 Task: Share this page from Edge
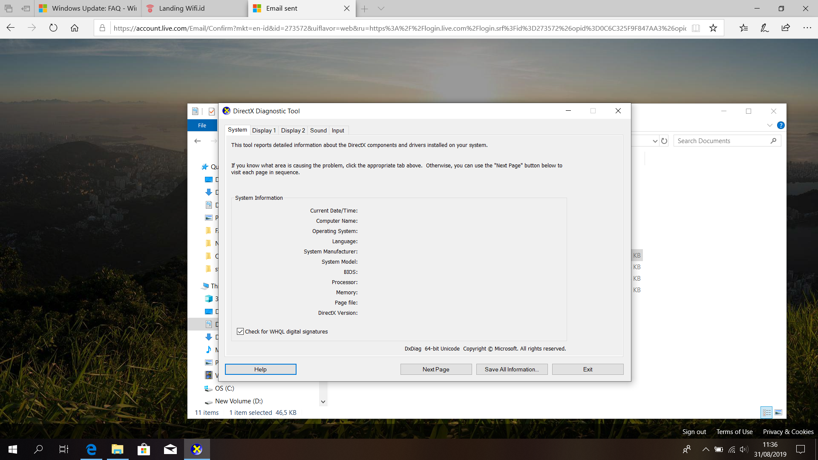click(x=786, y=28)
